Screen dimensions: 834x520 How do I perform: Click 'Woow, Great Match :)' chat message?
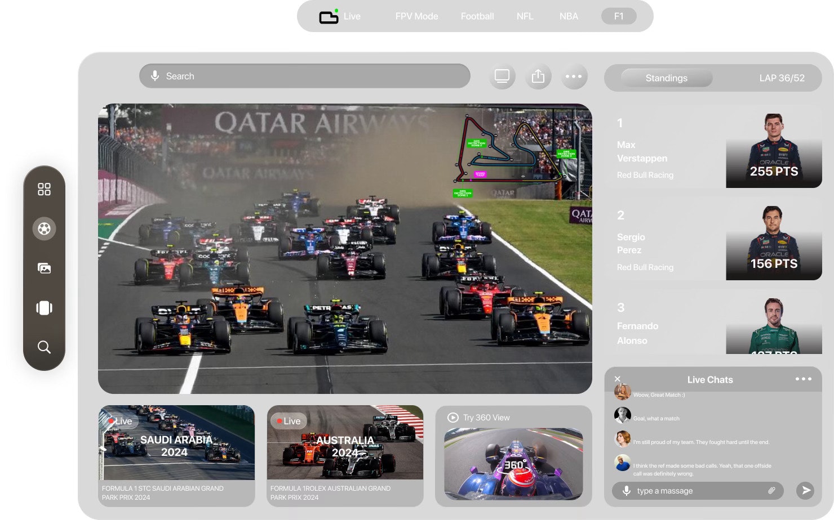click(659, 395)
